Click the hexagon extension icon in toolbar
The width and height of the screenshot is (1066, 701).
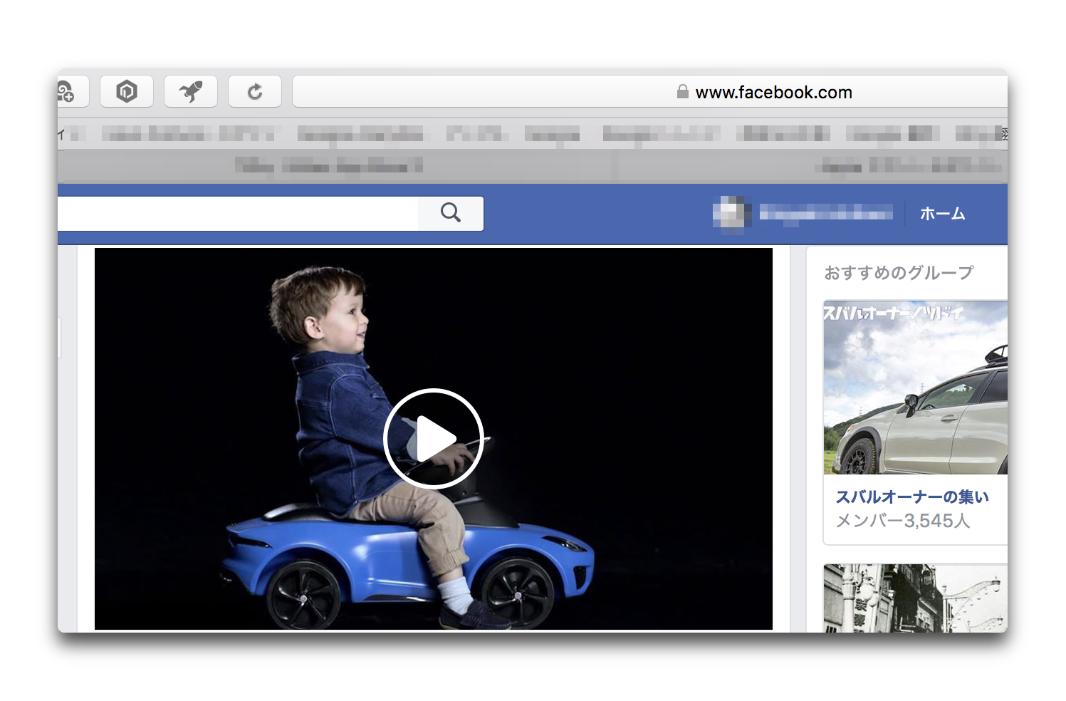click(x=127, y=91)
